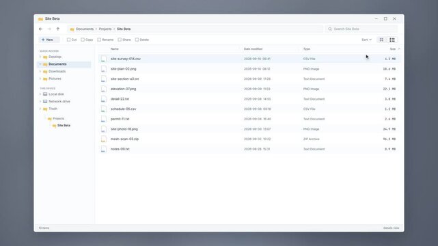Navigate to Projects in breadcrumb
Image resolution: width=438 pixels, height=246 pixels.
[x=105, y=29]
